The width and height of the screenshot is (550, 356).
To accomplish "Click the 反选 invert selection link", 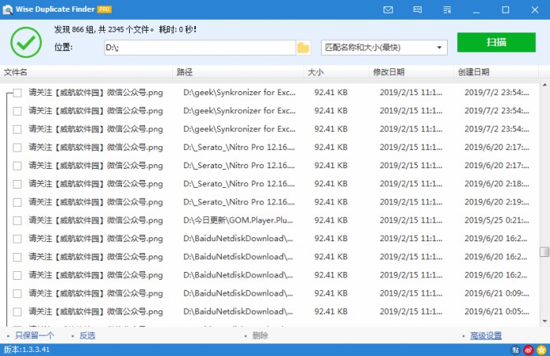I will tap(87, 336).
